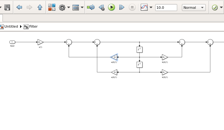Expand the Model Explorer dropdown arrow
The width and height of the screenshot is (224, 130).
tap(82, 8)
